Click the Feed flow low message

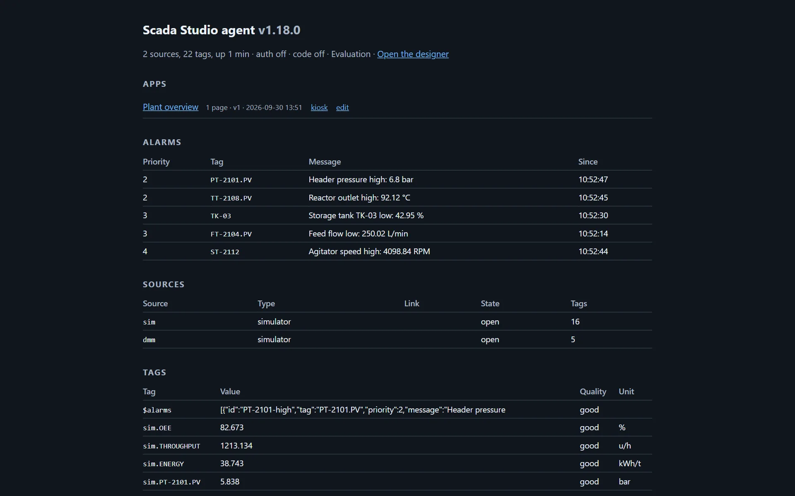pyautogui.click(x=358, y=234)
